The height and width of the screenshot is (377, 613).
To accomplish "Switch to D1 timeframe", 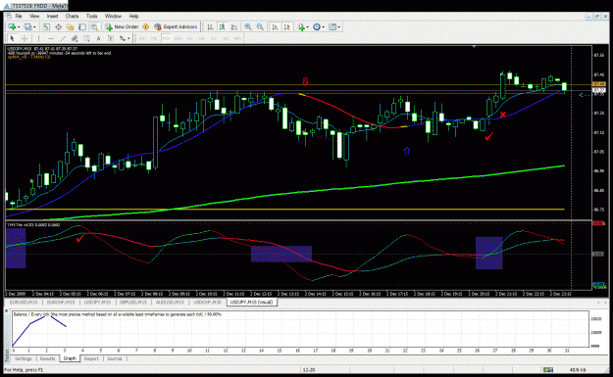I will tap(214, 38).
